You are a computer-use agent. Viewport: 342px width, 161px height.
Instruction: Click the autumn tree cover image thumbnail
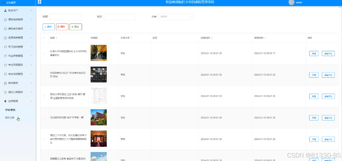(x=99, y=53)
